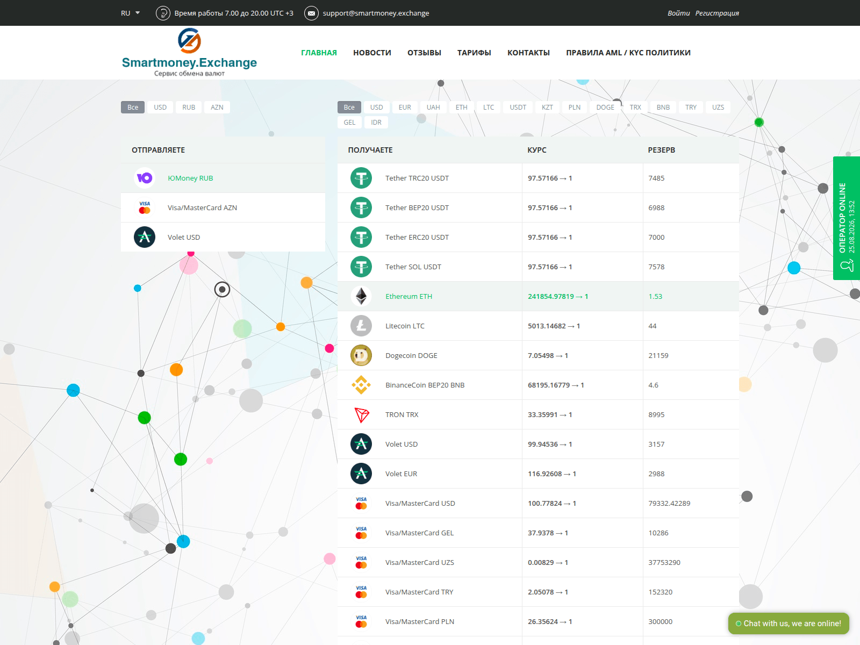Open the ОПЕРАТОР ONLINE side panel
Image resolution: width=860 pixels, height=645 pixels.
(847, 218)
